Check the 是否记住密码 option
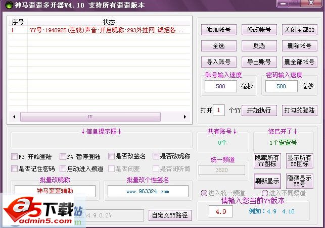This screenshot has height=228, width=325. [x=14, y=169]
